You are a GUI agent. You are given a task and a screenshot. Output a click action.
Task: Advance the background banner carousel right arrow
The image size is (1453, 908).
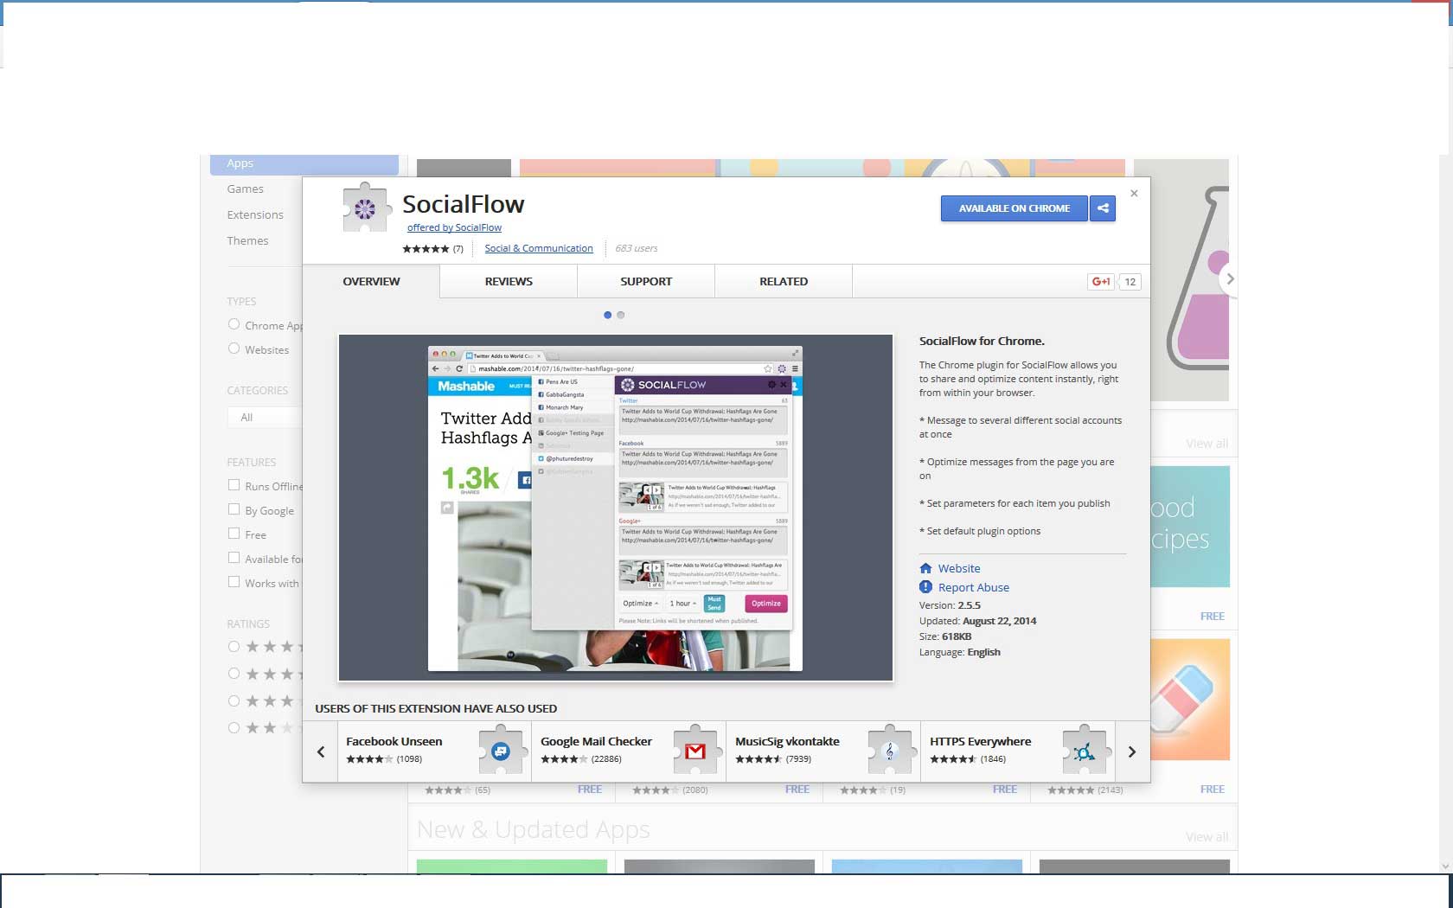[x=1229, y=279]
